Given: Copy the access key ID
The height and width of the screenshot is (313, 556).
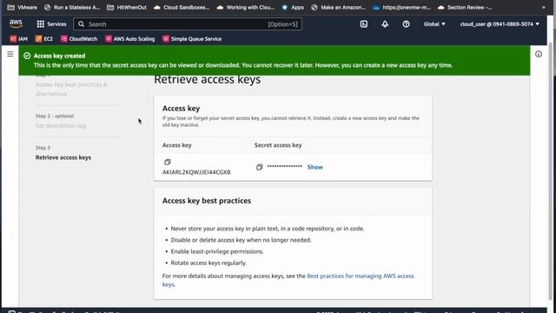Looking at the screenshot, I should point(168,162).
